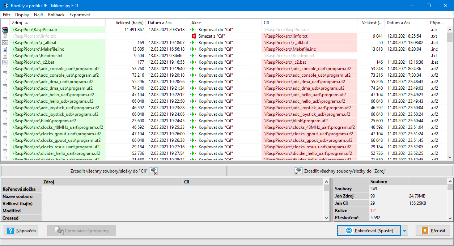Viewport: 454px width, 246px height.
Task: Open the Exportovat menu
Action: pos(80,15)
